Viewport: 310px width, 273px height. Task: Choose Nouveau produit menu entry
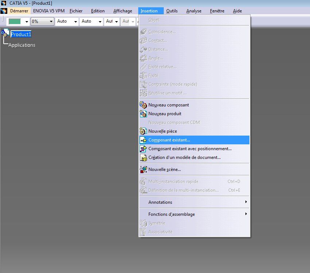pyautogui.click(x=194, y=114)
